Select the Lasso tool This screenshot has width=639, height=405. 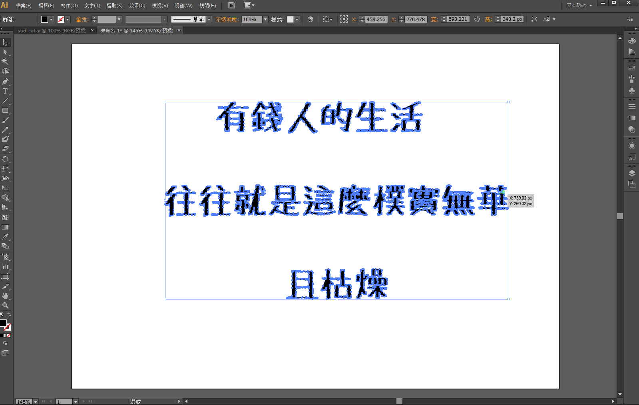(x=5, y=71)
